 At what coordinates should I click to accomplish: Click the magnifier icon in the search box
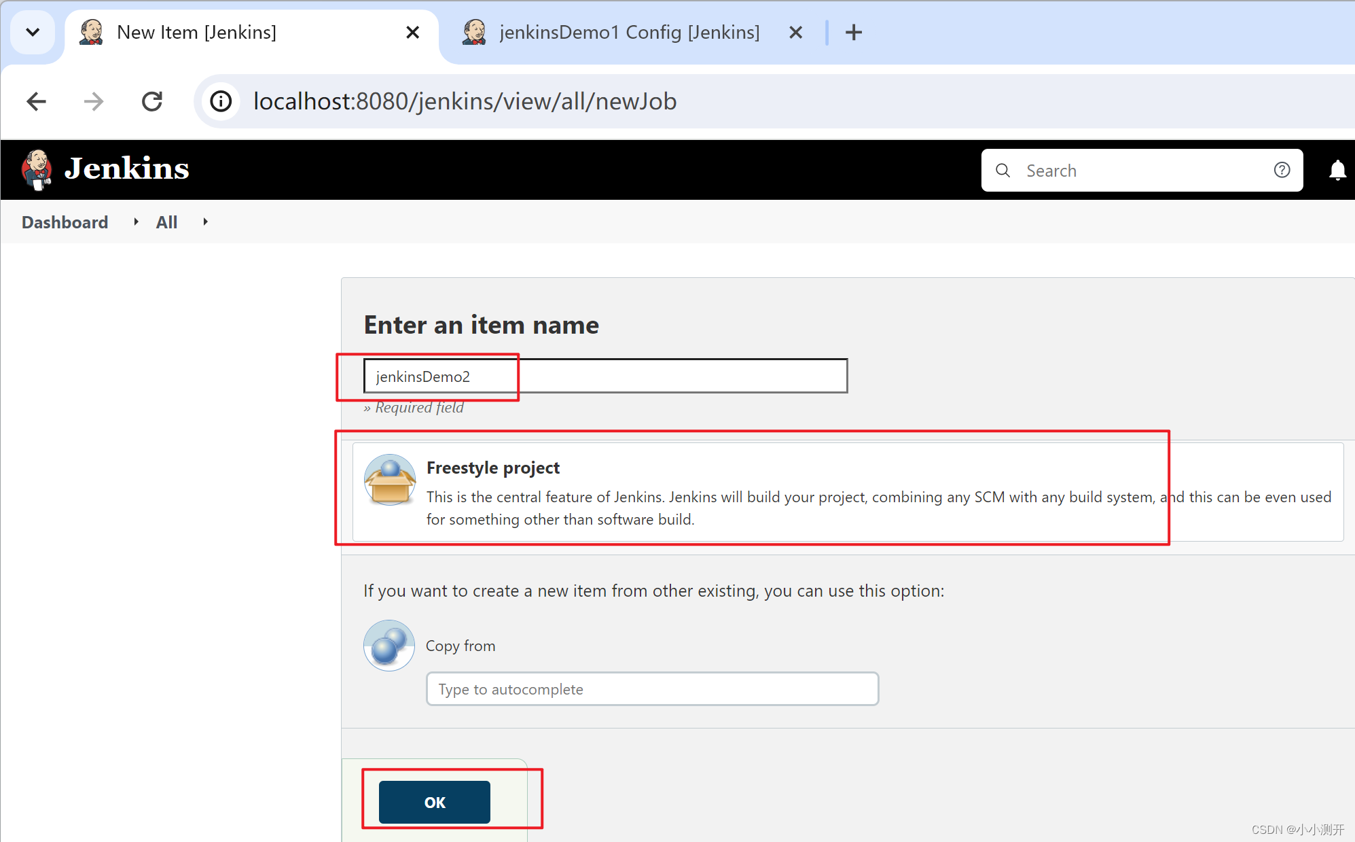pos(1002,170)
